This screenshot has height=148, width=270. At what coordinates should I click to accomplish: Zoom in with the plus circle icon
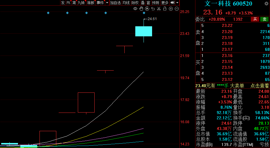coord(171,9)
